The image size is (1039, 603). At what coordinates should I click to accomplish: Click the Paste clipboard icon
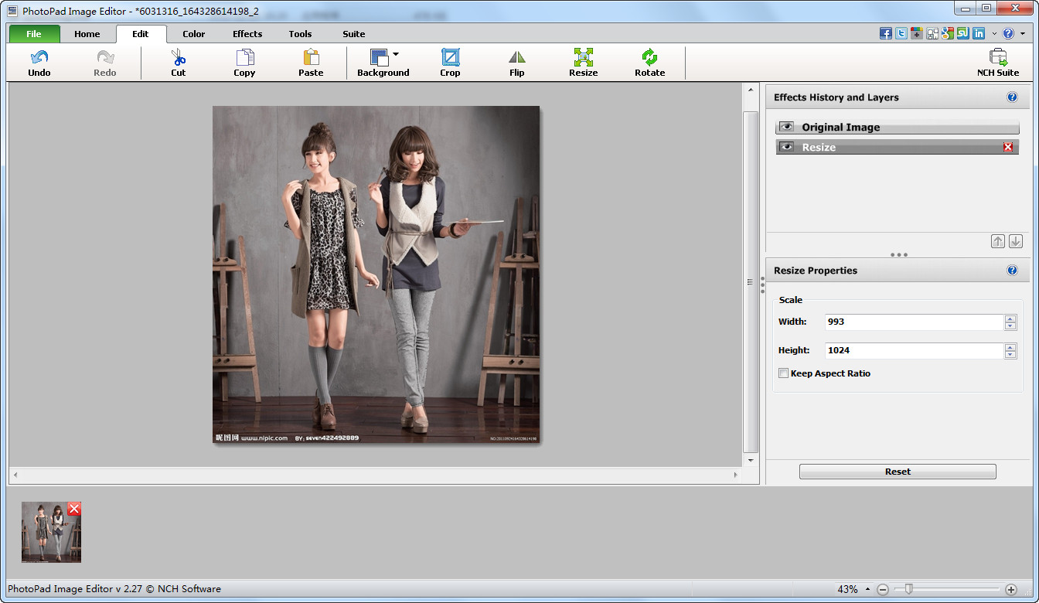tap(311, 58)
